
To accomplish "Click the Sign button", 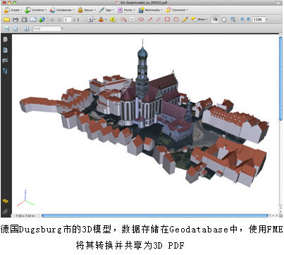I will click(x=106, y=10).
